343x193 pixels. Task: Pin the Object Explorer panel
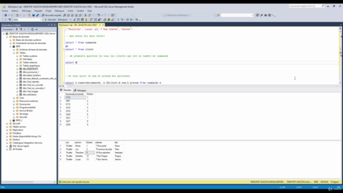pyautogui.click(x=51, y=25)
